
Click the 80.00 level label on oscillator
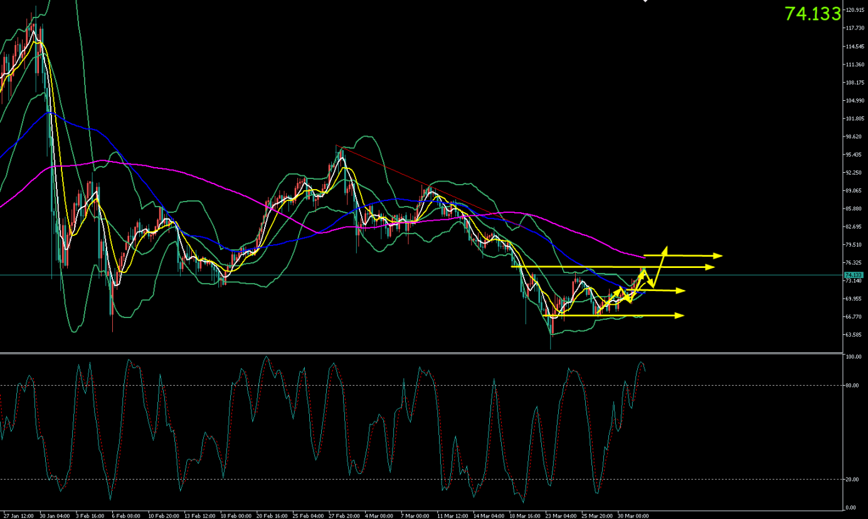click(x=852, y=386)
